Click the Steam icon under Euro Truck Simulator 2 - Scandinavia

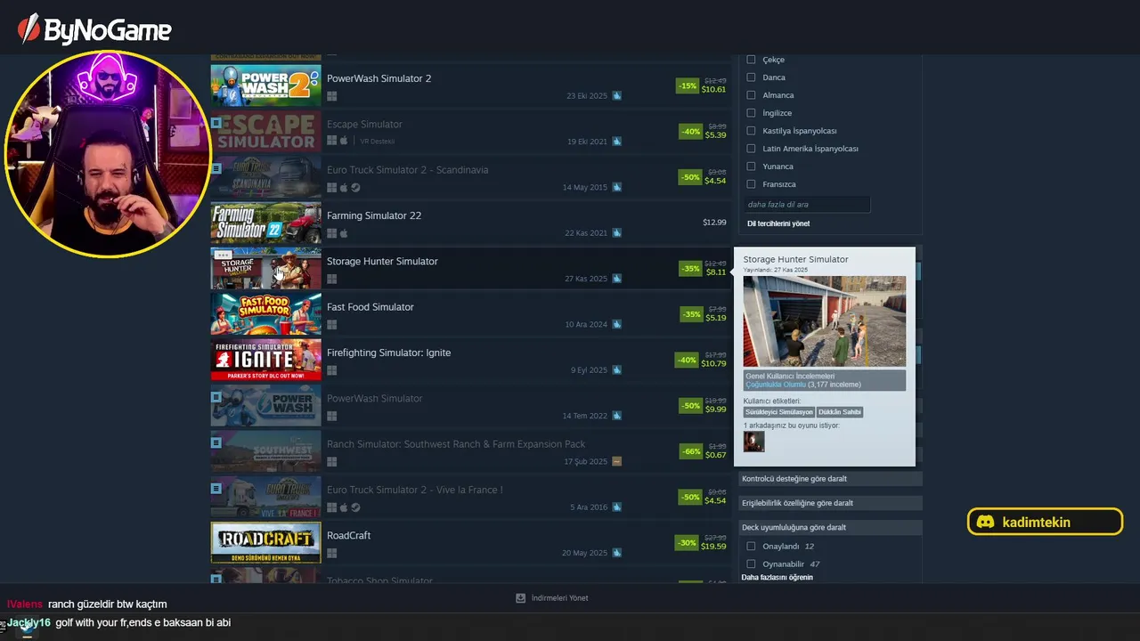[x=355, y=188]
